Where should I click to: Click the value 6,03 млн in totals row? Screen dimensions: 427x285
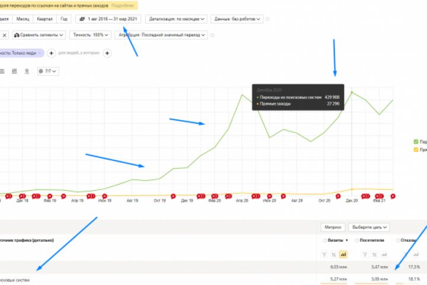pos(339,267)
